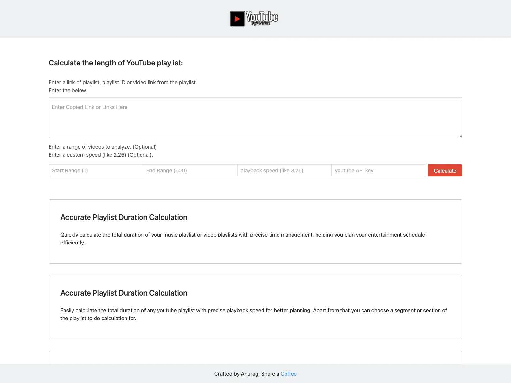This screenshot has height=383, width=511.
Task: Click first 'Accurate Playlist Duration Calculation' card heading
Action: 124,217
